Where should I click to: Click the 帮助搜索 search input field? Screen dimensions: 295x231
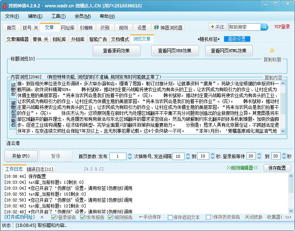pyautogui.click(x=244, y=27)
